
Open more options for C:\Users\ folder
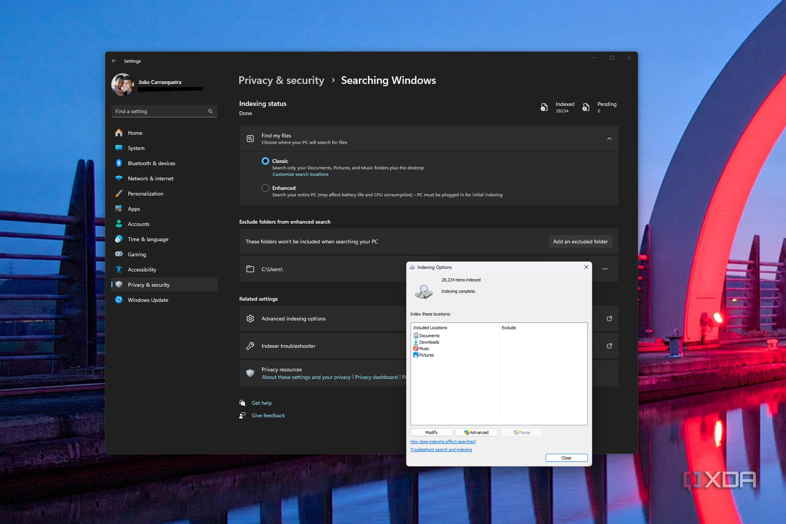(605, 269)
